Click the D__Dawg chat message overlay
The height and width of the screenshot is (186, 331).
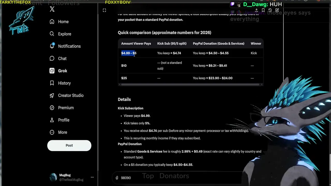(x=263, y=4)
